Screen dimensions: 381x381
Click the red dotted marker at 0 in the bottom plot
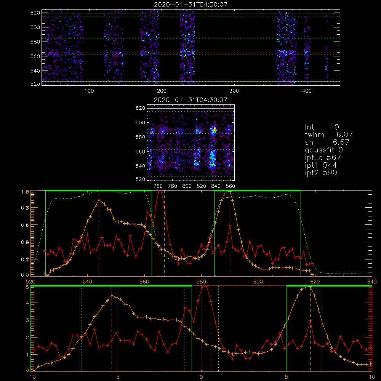coord(201,328)
